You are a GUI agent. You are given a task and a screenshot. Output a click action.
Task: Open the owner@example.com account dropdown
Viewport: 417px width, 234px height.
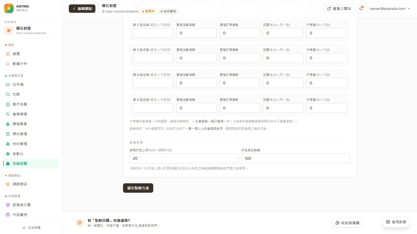coord(390,9)
